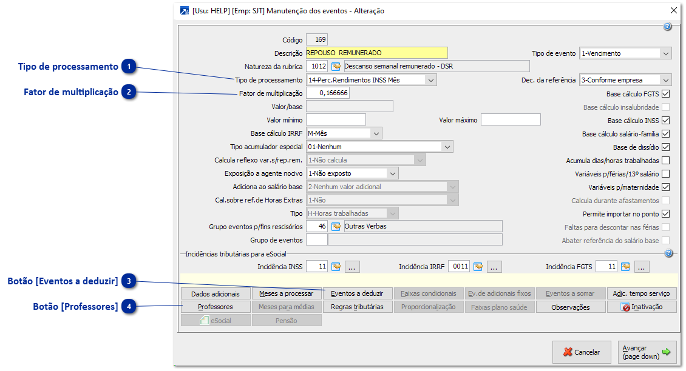Expand Tipo de processamento dropdown
Viewport: 686px width, 371px height.
click(x=430, y=80)
